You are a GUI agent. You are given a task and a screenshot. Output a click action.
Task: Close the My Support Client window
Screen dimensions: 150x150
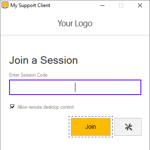click(140, 5)
